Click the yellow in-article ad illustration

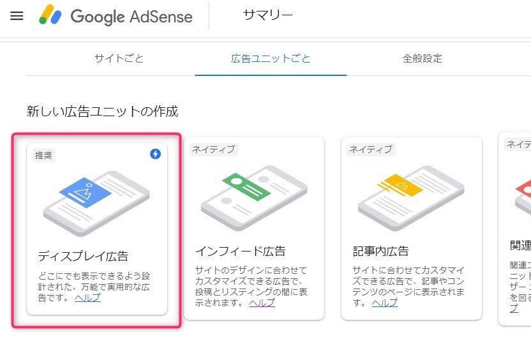click(x=411, y=198)
